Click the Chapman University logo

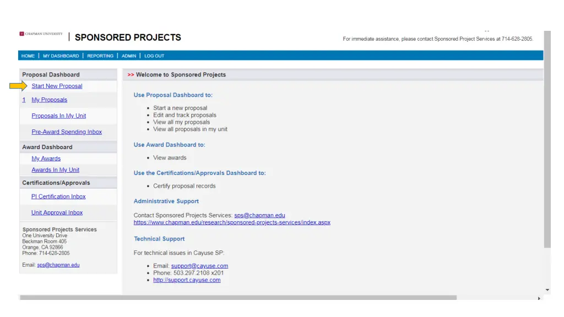pos(41,34)
